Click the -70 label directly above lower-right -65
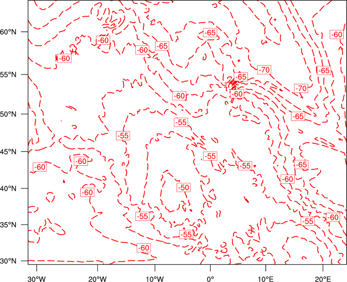Screen dimensions: 347x282 301,89
